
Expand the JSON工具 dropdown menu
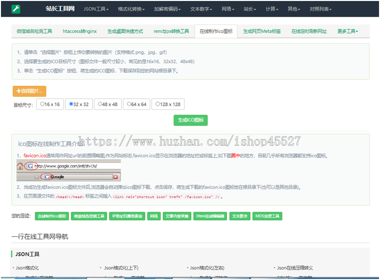click(x=96, y=9)
